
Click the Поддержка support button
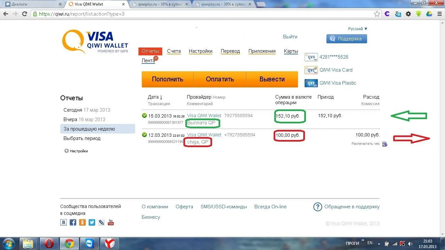pyautogui.click(x=347, y=39)
